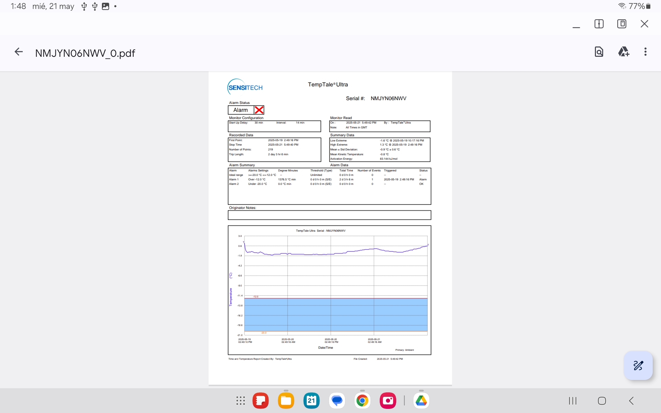Screen dimensions: 661x413
Task: Tap the home navigation button
Action: pos(602,401)
